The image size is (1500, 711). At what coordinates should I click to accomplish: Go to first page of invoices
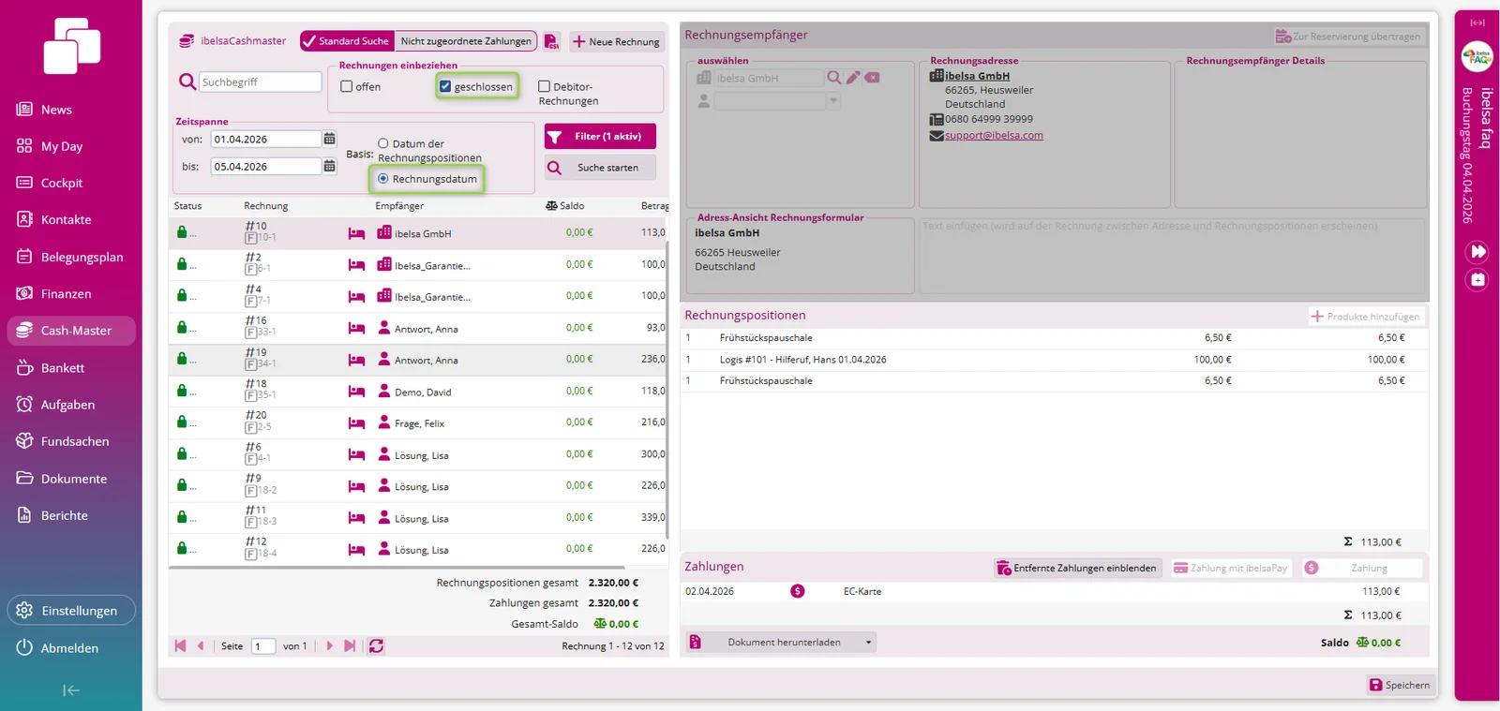point(180,645)
